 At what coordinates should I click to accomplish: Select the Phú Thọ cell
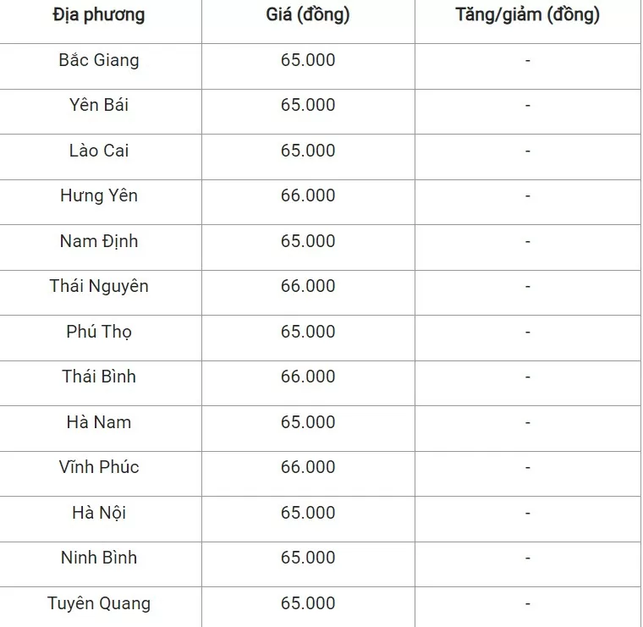[99, 332]
